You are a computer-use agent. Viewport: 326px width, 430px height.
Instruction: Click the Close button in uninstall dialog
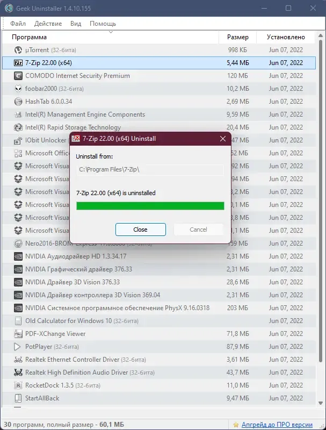(x=141, y=230)
